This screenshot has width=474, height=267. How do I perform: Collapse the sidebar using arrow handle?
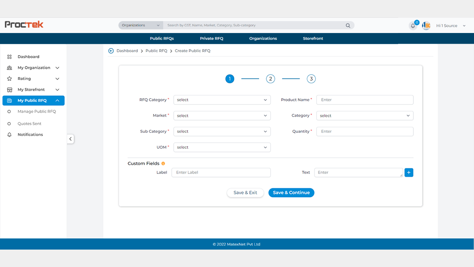pyautogui.click(x=70, y=139)
